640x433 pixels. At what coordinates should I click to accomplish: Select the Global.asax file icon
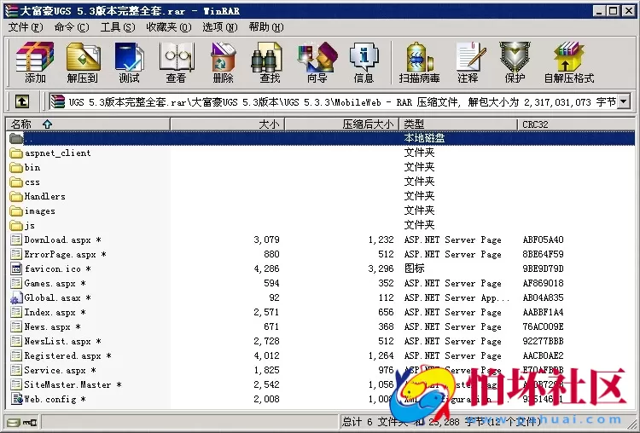pos(16,297)
